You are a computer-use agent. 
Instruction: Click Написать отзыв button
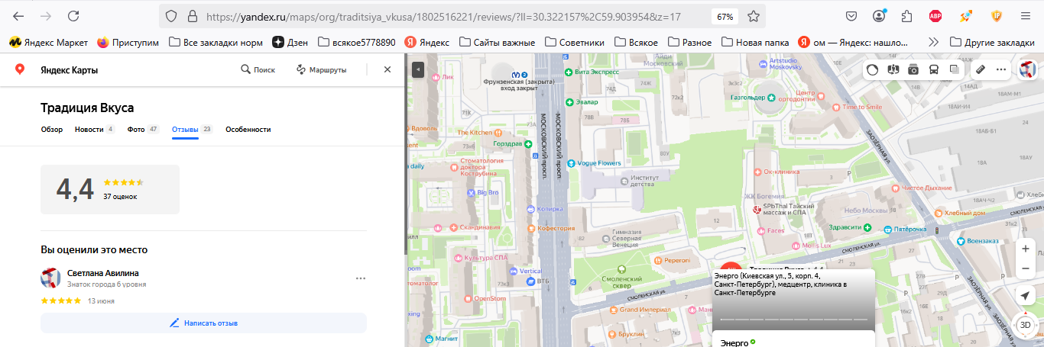[203, 323]
